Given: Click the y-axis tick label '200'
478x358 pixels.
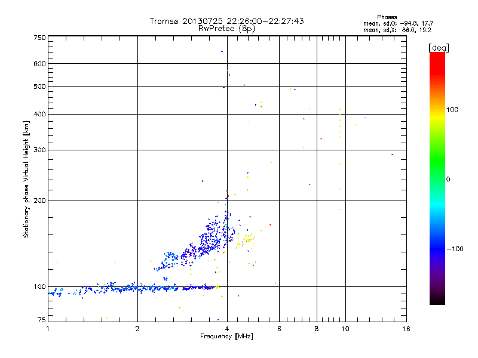Looking at the screenshot, I should point(39,200).
